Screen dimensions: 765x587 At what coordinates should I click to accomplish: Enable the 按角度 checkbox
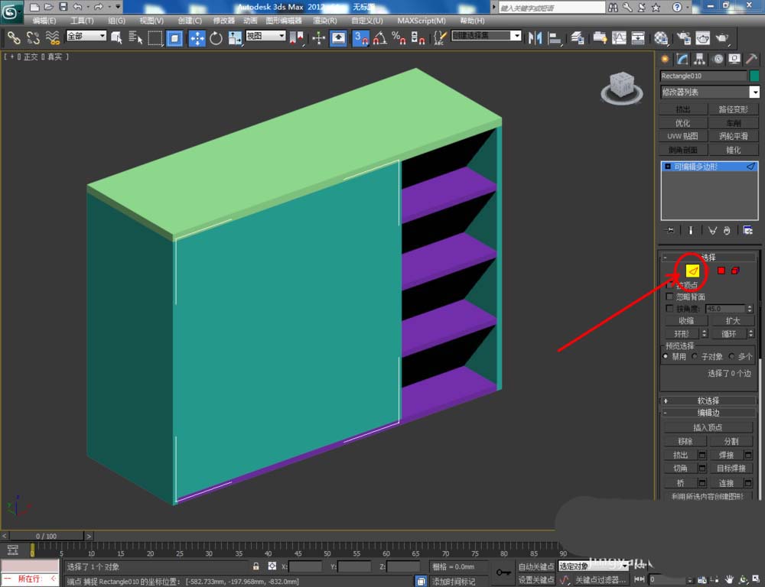tap(671, 309)
